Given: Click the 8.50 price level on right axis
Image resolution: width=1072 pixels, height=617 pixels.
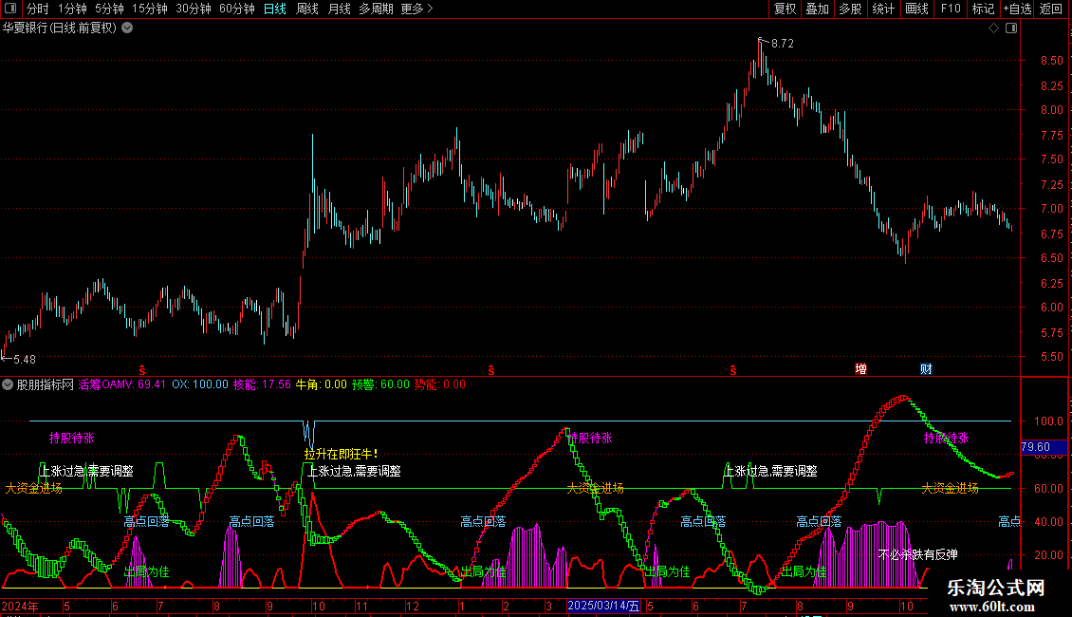Looking at the screenshot, I should tap(1051, 60).
